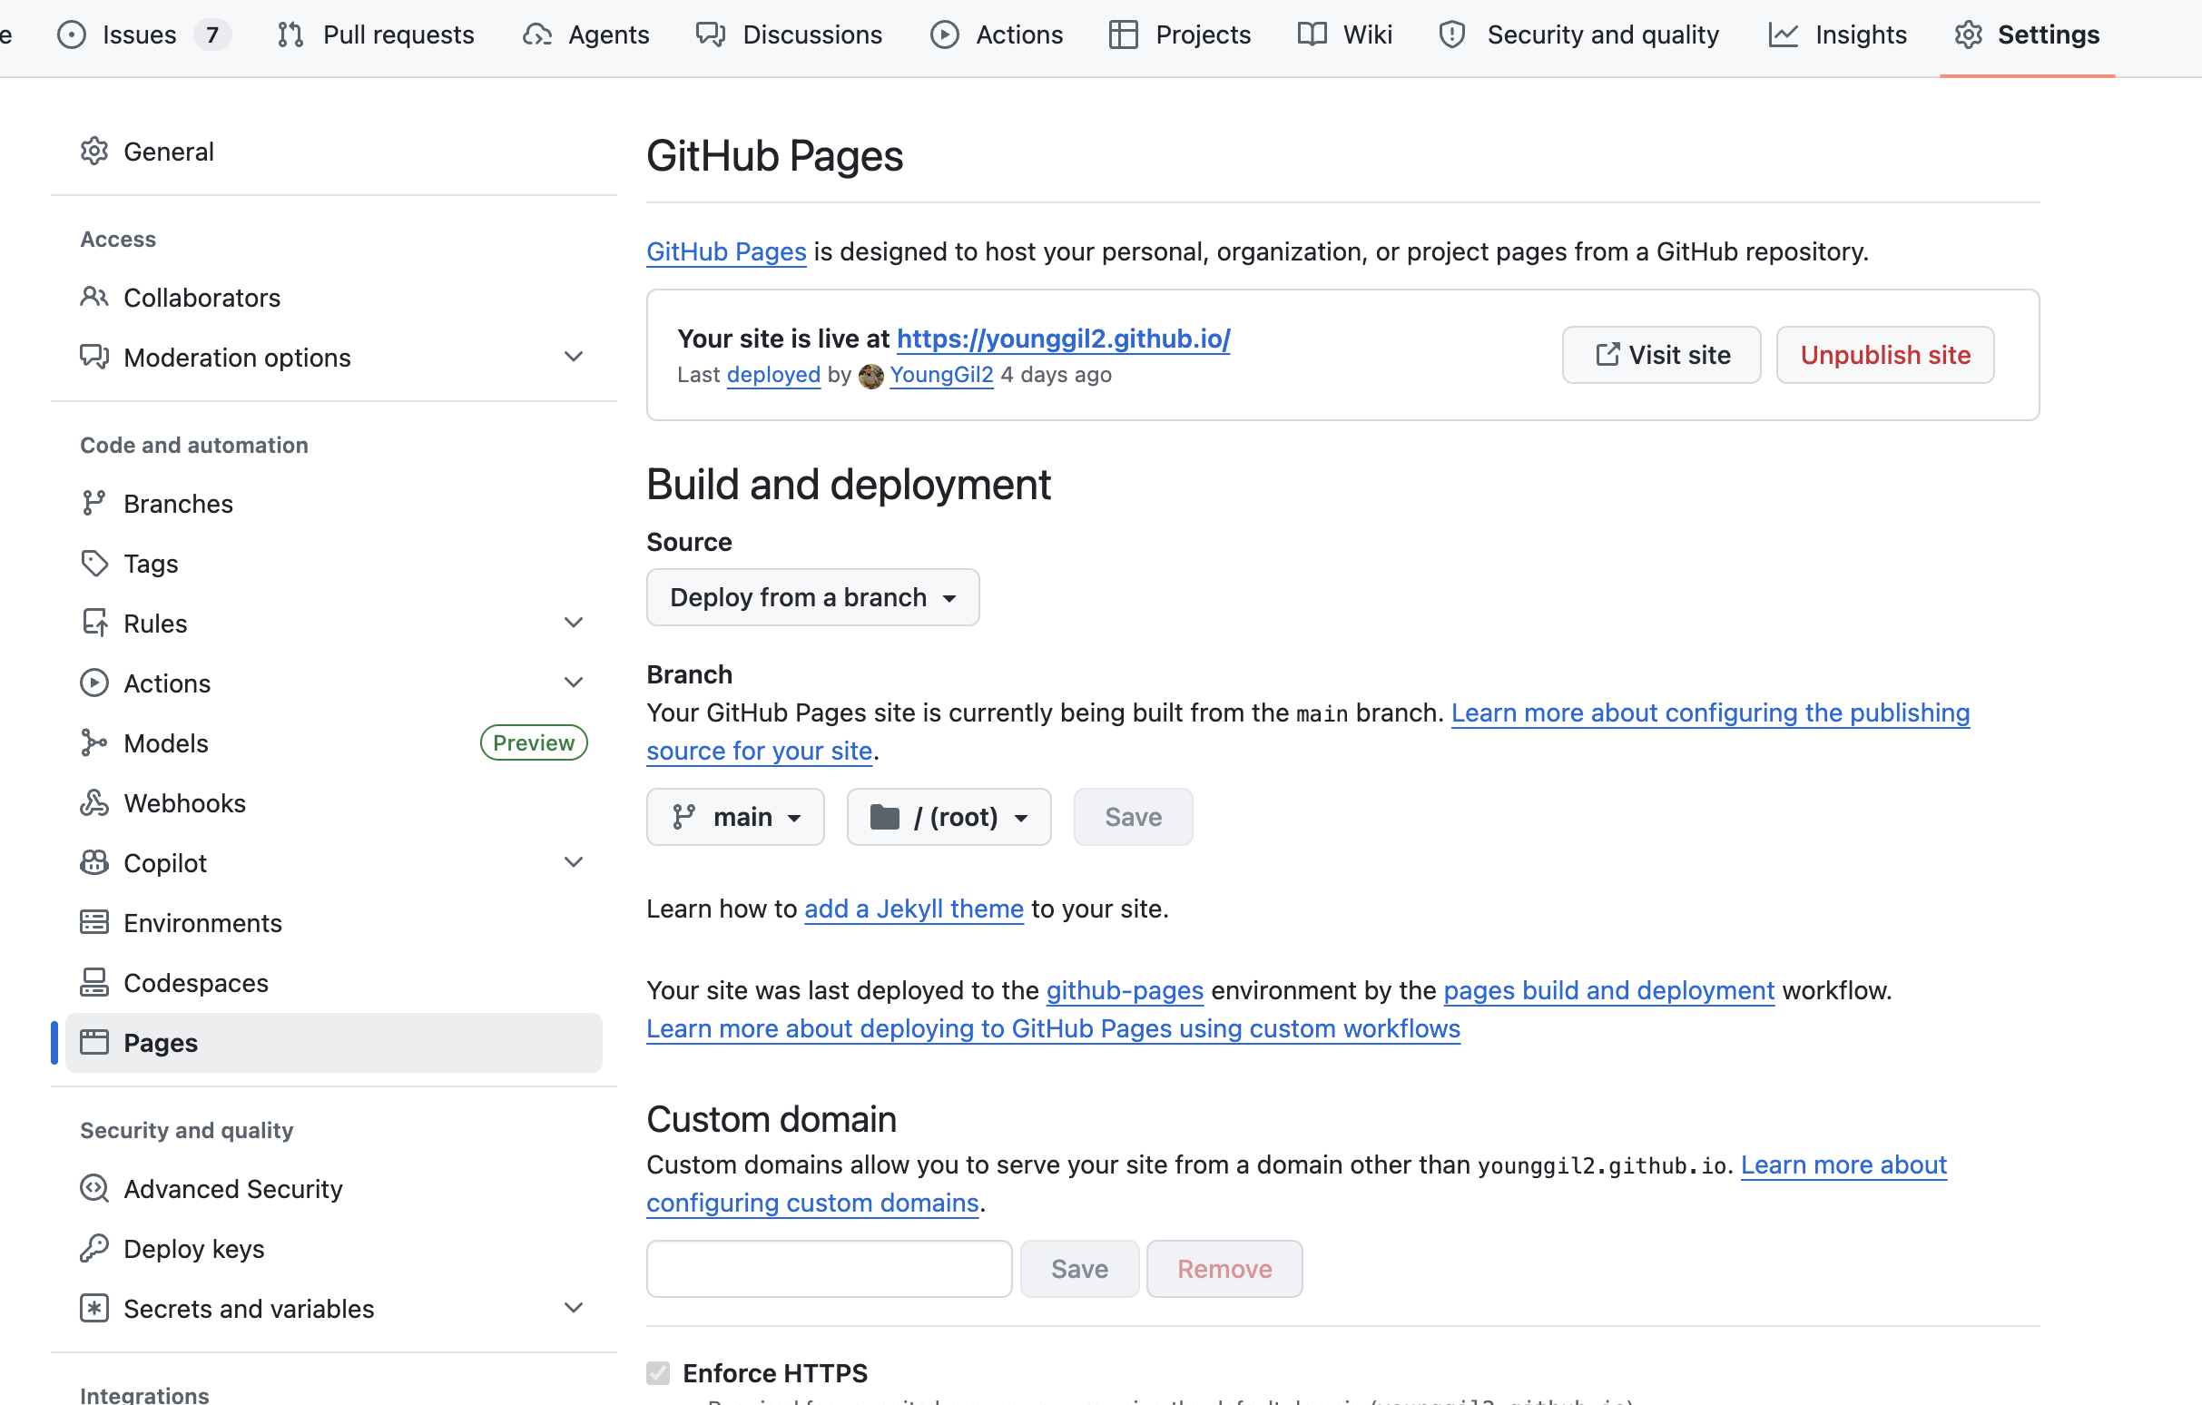Click the add a Jekyll theme link
2202x1405 pixels.
coord(913,909)
